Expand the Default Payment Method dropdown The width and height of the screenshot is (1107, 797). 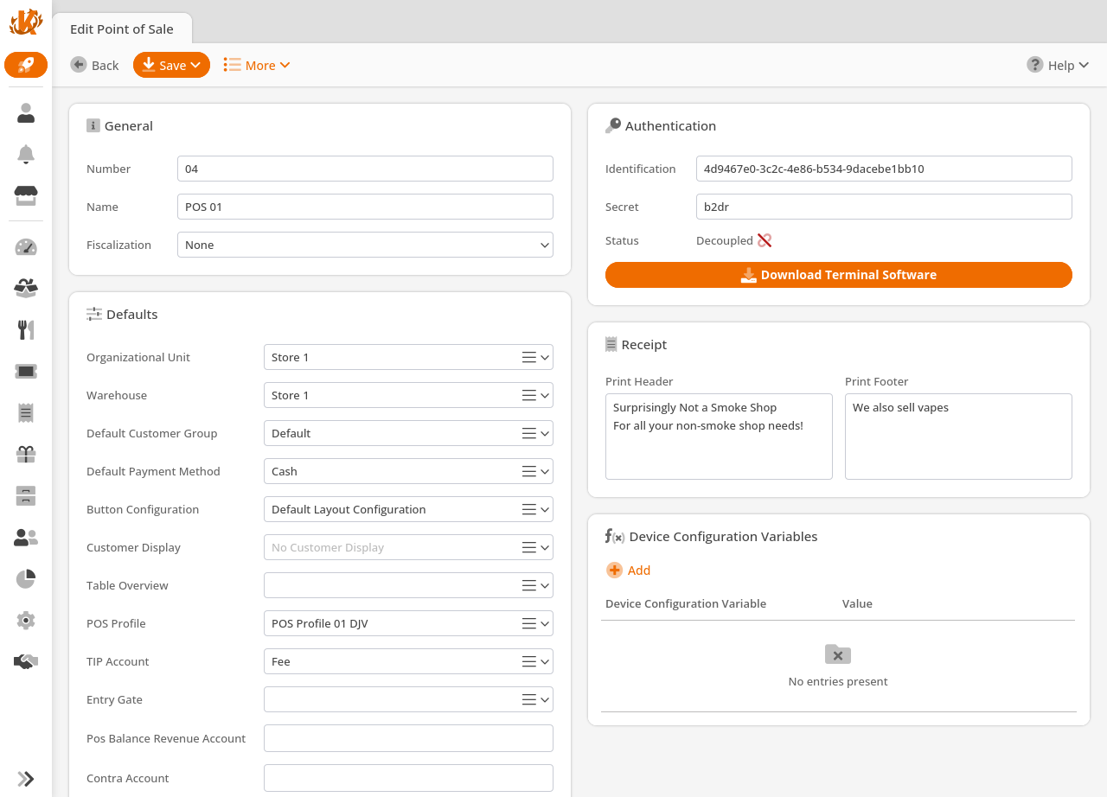pyautogui.click(x=407, y=472)
